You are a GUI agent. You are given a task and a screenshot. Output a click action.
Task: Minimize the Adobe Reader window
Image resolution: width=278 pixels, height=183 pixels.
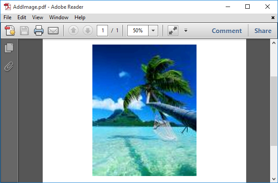[228, 7]
